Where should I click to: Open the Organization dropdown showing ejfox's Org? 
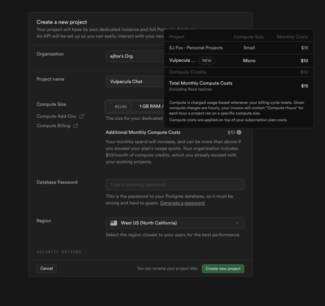[x=135, y=56]
